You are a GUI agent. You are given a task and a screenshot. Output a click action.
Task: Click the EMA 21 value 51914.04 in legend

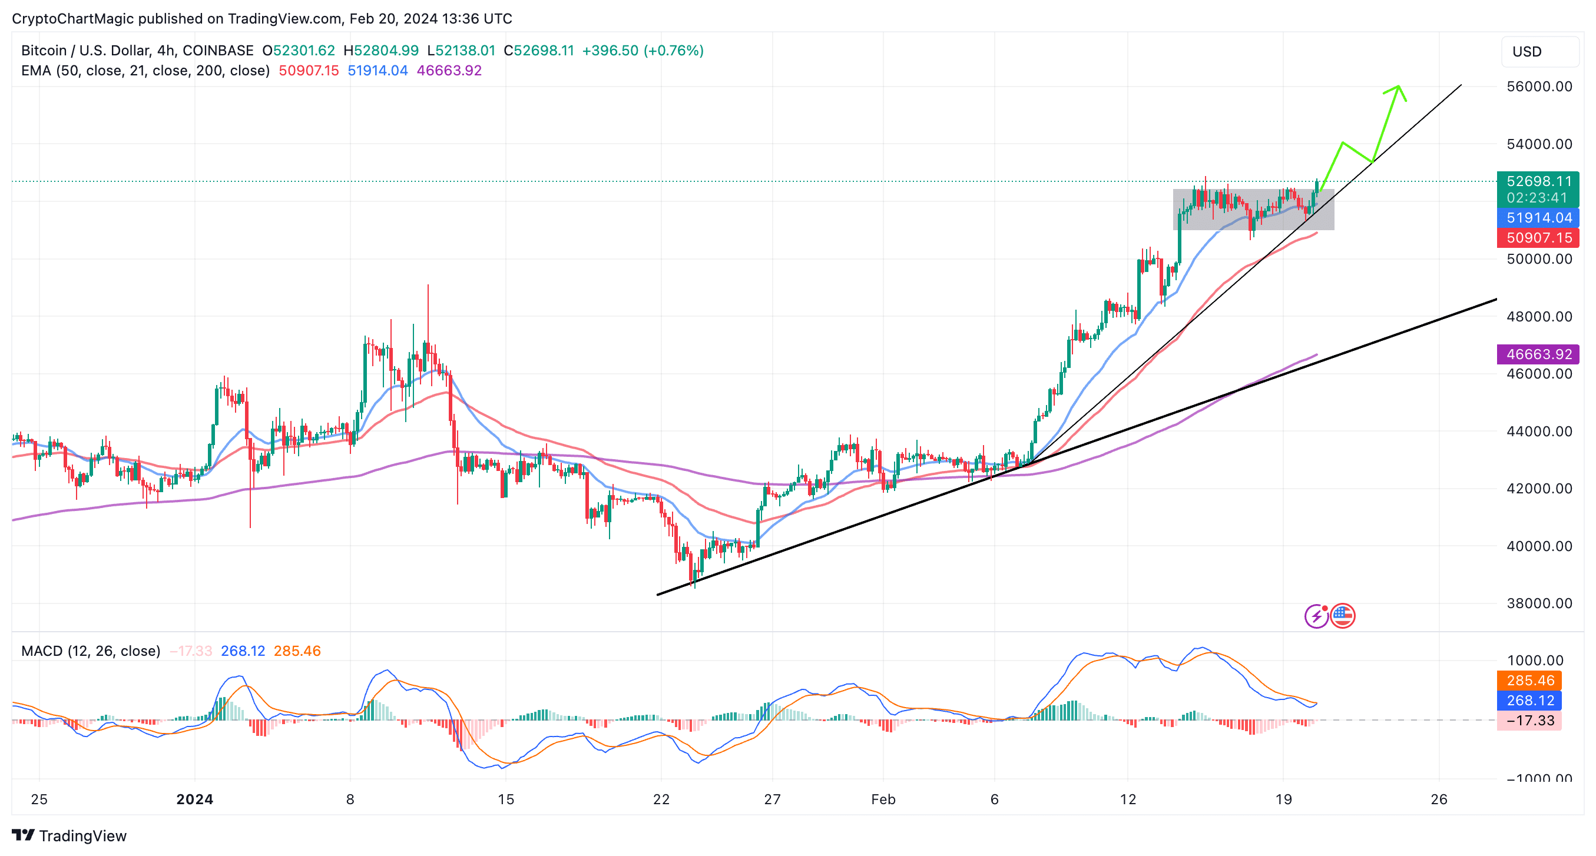pyautogui.click(x=378, y=71)
